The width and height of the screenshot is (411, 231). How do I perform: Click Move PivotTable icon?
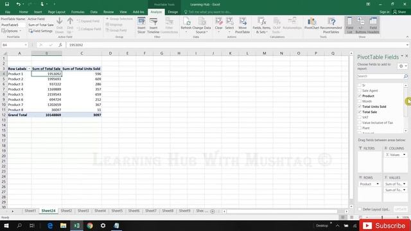[x=243, y=25]
